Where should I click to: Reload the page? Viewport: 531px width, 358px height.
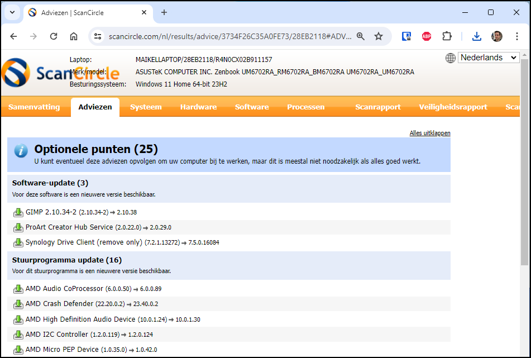(x=54, y=36)
